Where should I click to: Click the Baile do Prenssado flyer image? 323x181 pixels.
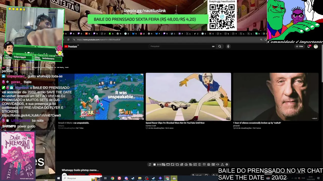click(18, 156)
